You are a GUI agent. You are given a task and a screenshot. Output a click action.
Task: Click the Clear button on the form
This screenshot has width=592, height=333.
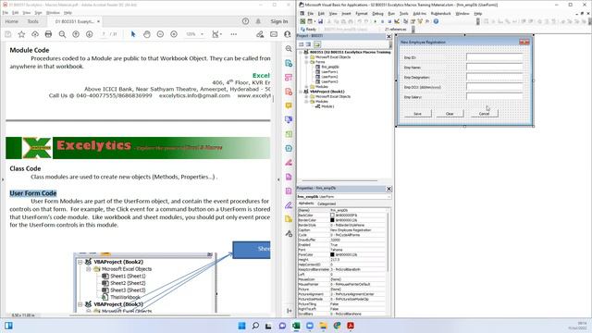450,113
